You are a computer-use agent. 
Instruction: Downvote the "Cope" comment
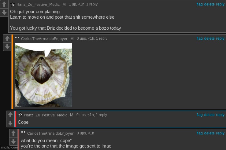coord(10,123)
